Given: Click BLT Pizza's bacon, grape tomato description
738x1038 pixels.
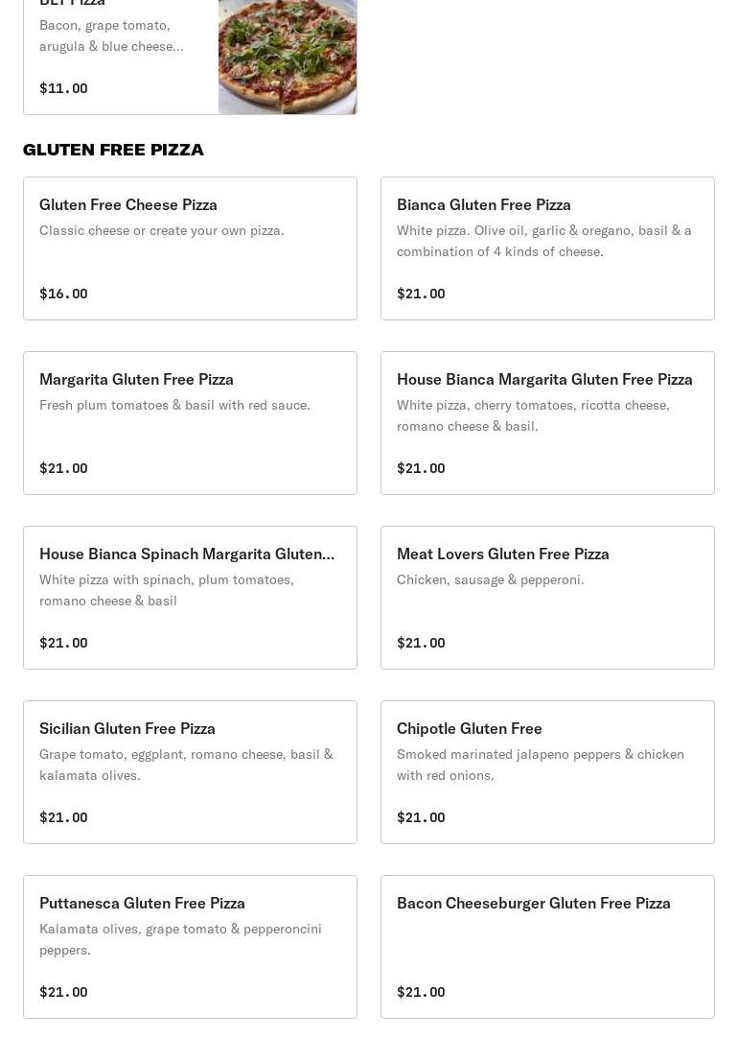Looking at the screenshot, I should click(111, 35).
